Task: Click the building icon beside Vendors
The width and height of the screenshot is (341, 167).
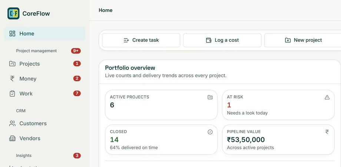Action: [12, 139]
